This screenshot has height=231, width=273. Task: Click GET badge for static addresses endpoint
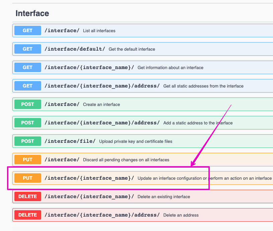tap(27, 86)
